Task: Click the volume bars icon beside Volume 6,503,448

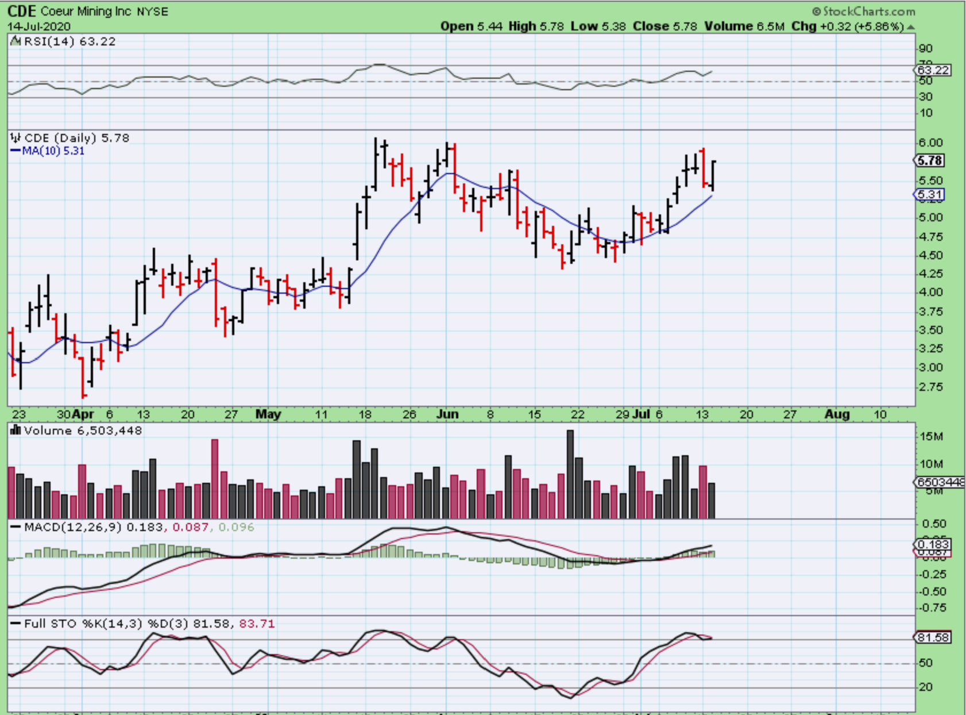Action: point(16,430)
